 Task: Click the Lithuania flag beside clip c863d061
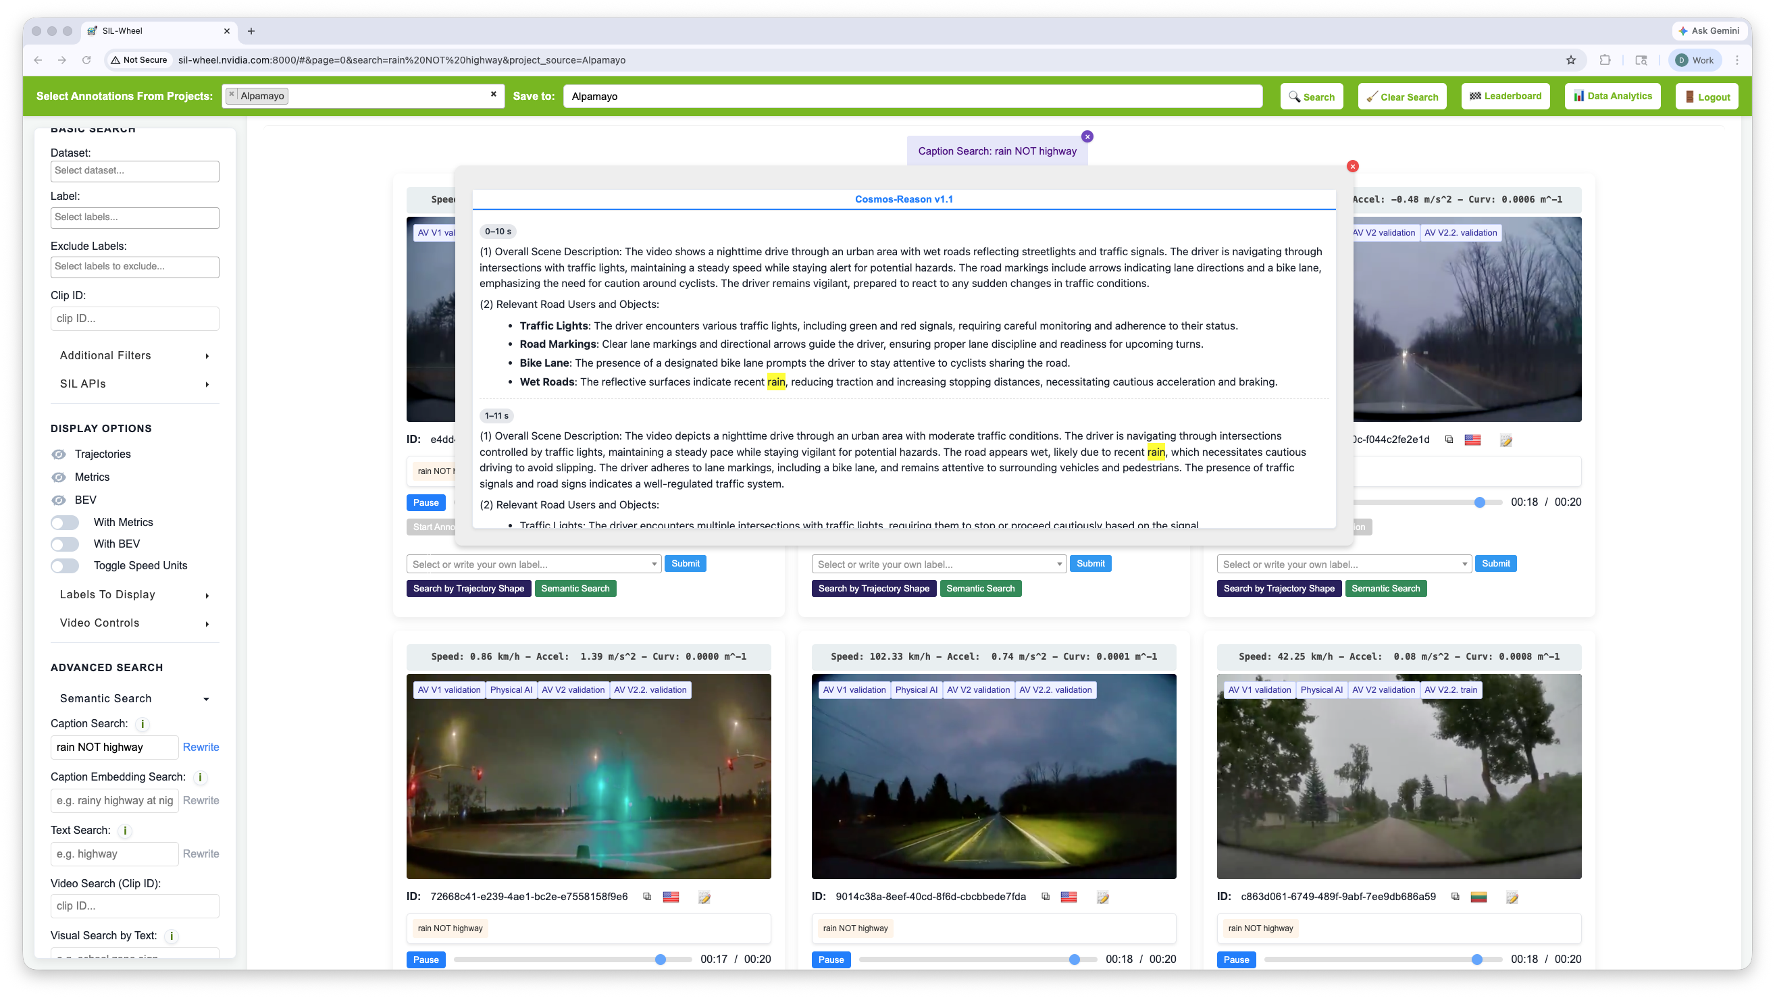pyautogui.click(x=1478, y=897)
